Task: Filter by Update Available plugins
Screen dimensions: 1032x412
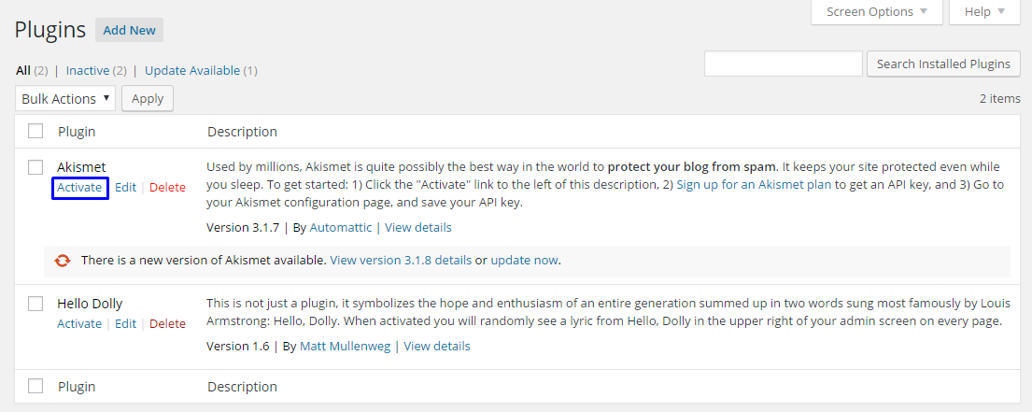Action: (x=192, y=70)
